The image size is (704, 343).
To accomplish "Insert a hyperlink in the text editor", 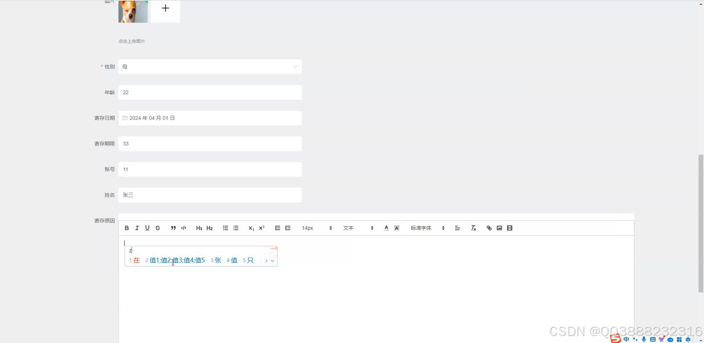I will 489,228.
